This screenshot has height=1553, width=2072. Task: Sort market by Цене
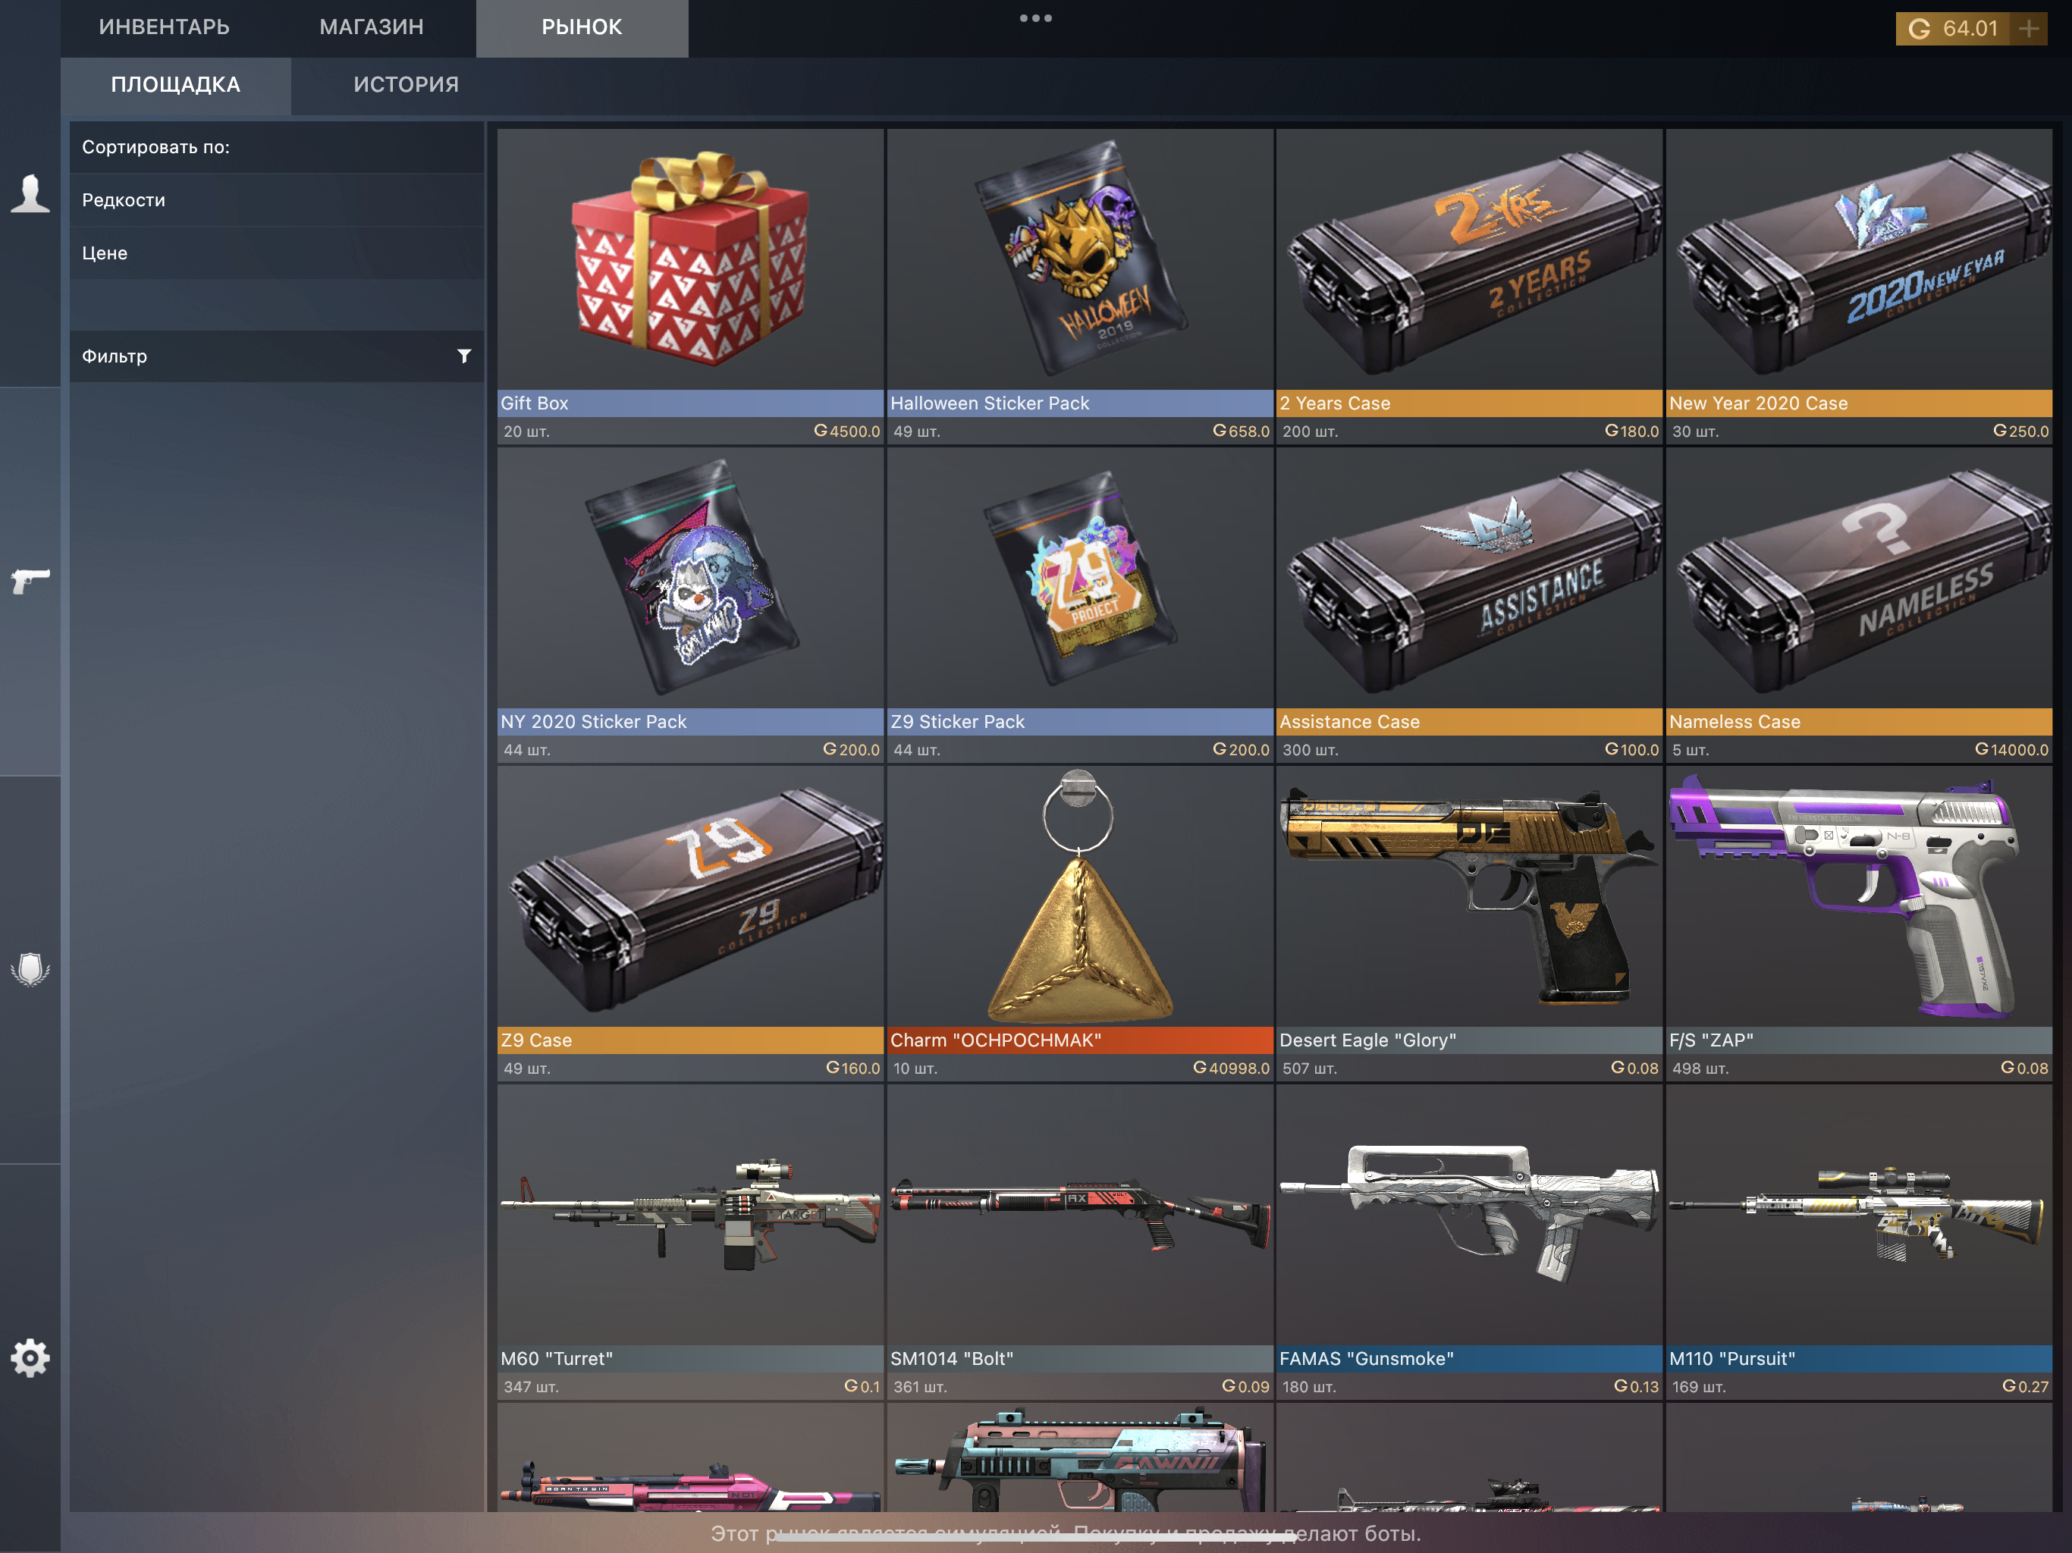coord(105,253)
